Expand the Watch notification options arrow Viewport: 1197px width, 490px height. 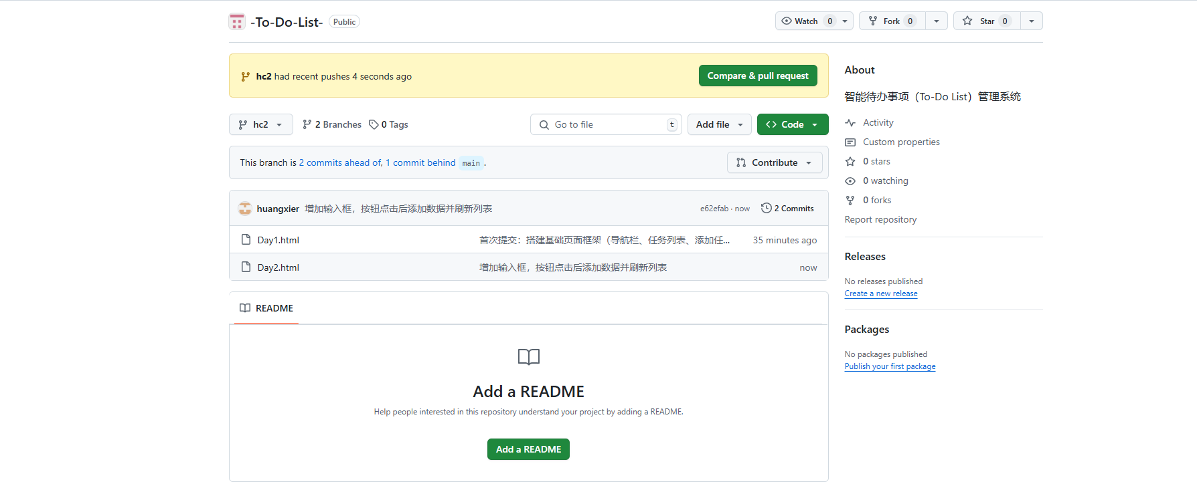(x=845, y=21)
